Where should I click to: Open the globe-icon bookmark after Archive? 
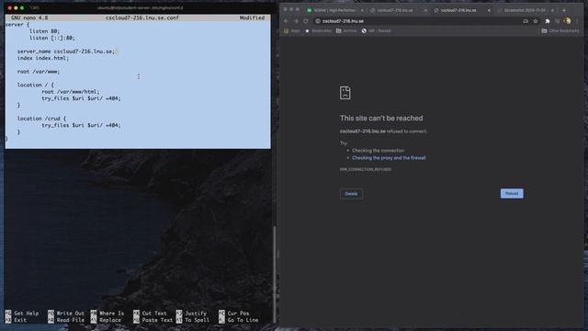coord(376,30)
